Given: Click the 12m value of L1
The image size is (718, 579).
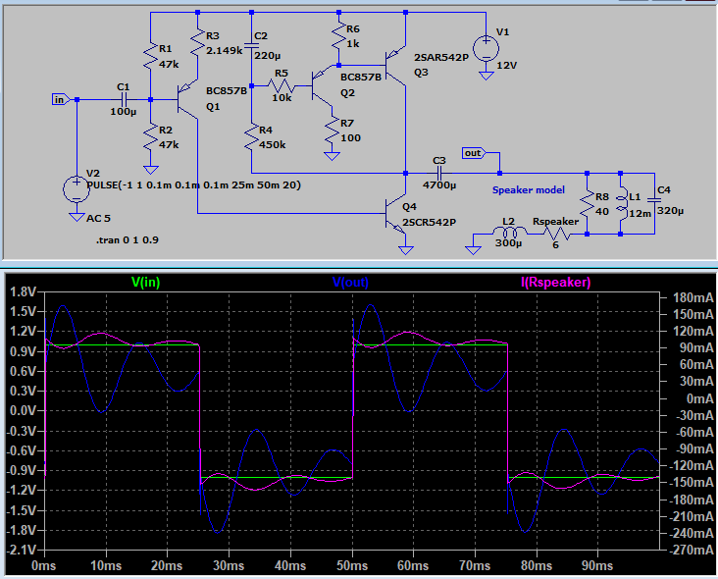Looking at the screenshot, I should point(641,214).
